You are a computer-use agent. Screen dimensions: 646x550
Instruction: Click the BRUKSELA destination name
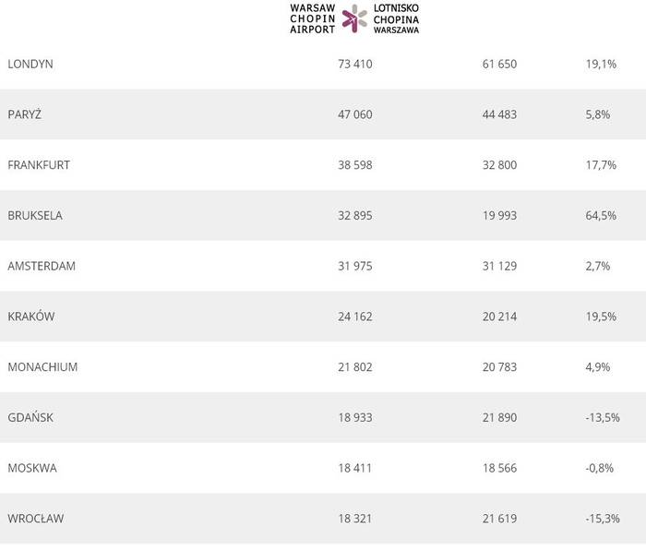tap(35, 215)
